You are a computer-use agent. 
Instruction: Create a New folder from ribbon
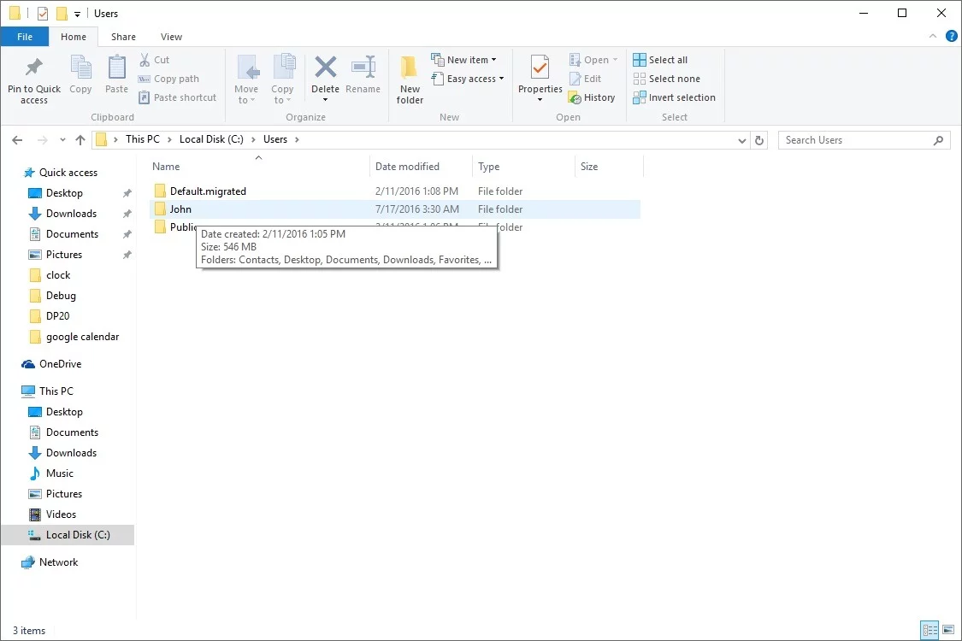[x=410, y=79]
